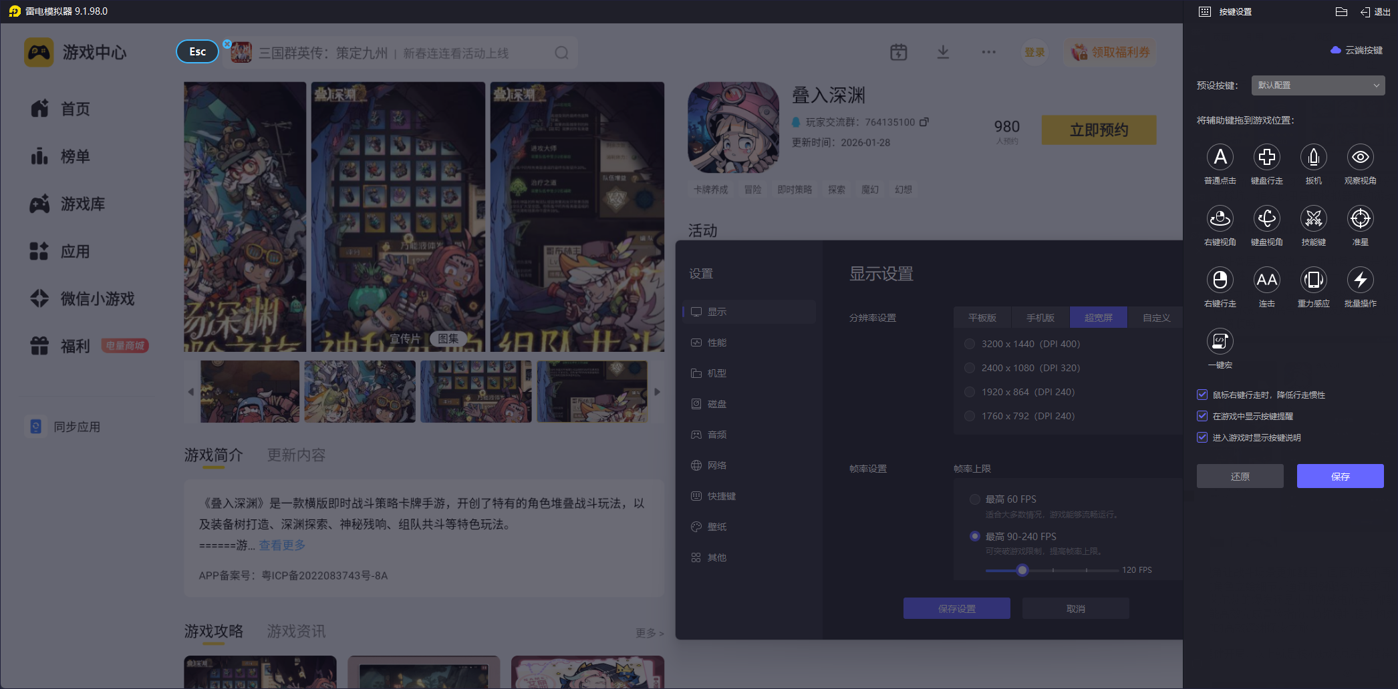
Task: Select the 连击 AA key icon
Action: (x=1267, y=280)
